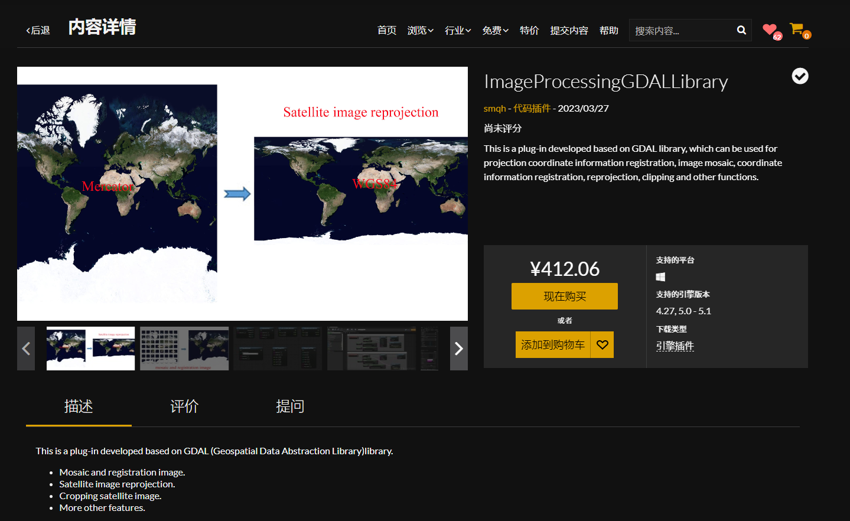Open the 帮助 menu item
Screen dimensions: 850x521
click(609, 30)
